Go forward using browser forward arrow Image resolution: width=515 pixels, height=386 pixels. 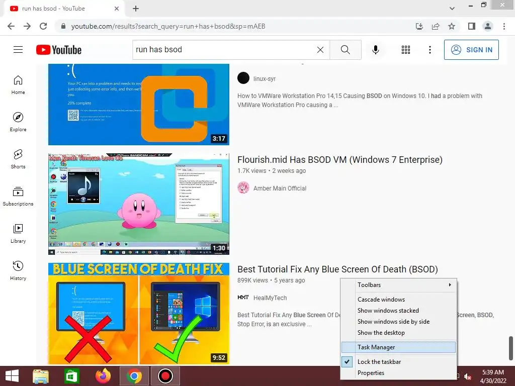(x=27, y=26)
